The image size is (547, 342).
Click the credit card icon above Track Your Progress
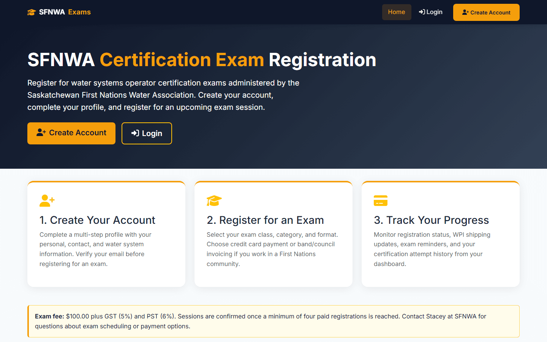coord(381,201)
